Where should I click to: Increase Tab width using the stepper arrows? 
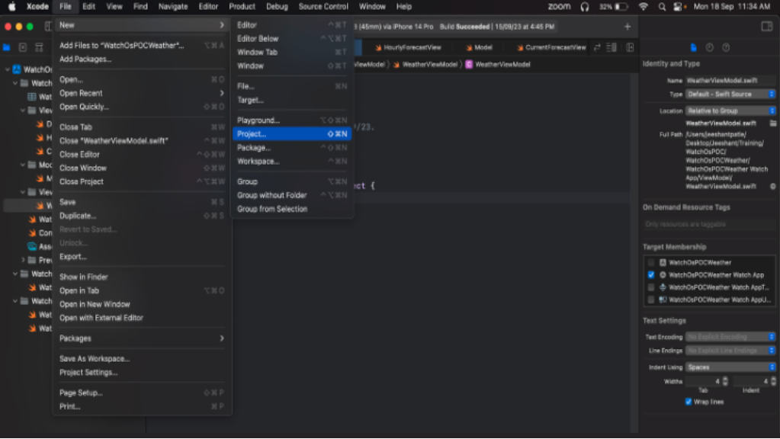[x=724, y=380]
